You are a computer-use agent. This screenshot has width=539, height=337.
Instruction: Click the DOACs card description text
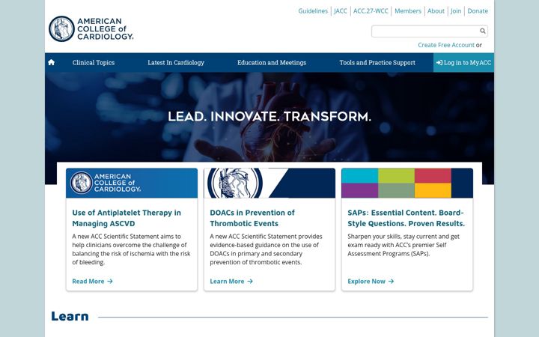[266, 249]
